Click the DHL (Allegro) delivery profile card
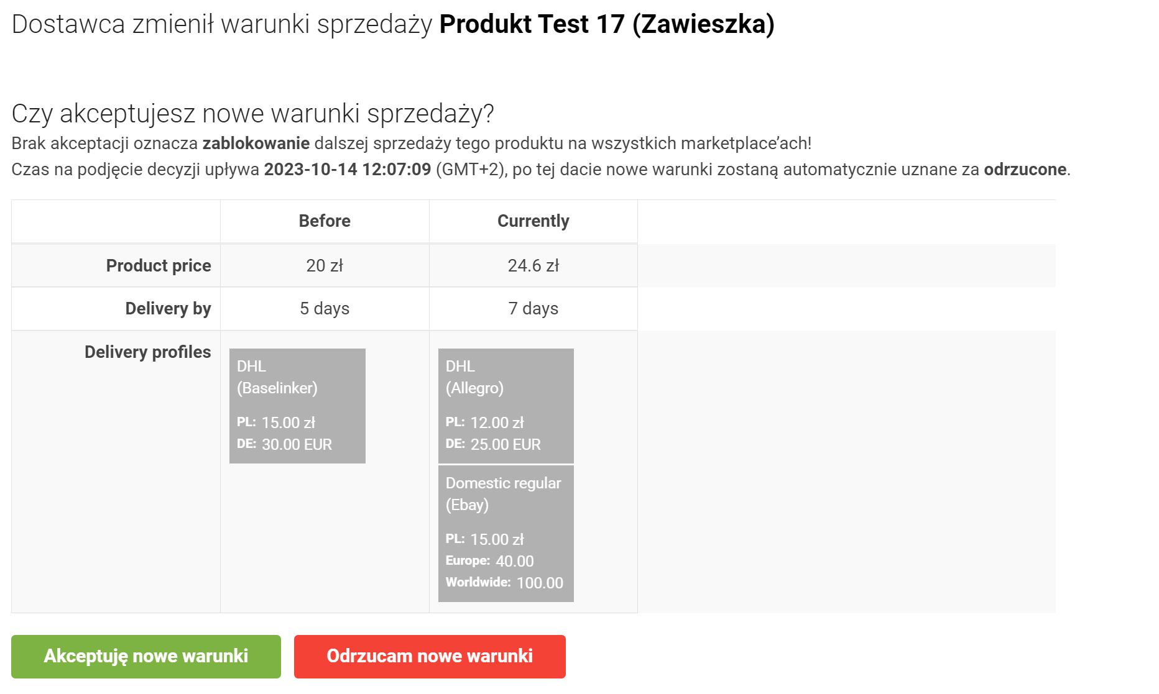Image resolution: width=1159 pixels, height=694 pixels. pyautogui.click(x=506, y=405)
